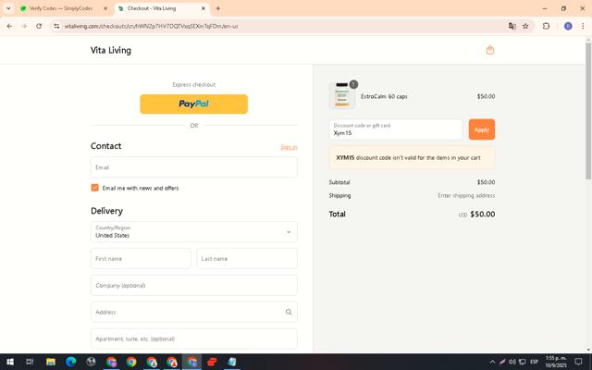Close the Verify Codes SimplyCodes tab

(x=105, y=8)
